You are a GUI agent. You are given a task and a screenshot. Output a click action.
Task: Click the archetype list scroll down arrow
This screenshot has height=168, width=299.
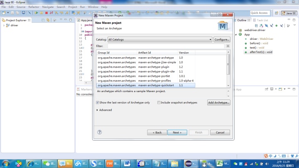(x=228, y=86)
